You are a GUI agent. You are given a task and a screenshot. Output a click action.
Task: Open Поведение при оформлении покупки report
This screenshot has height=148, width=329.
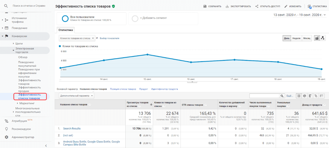click(29, 73)
